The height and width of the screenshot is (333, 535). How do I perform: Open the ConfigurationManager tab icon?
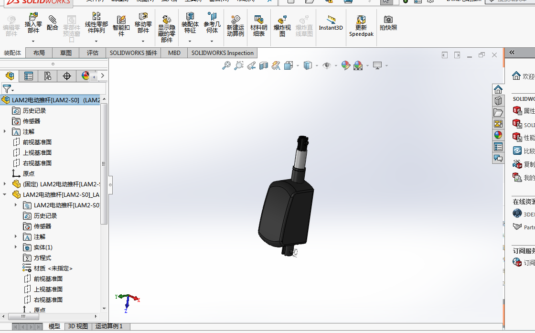coord(48,76)
